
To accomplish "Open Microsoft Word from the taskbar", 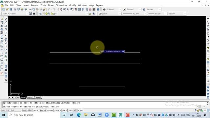I will point(100,115).
